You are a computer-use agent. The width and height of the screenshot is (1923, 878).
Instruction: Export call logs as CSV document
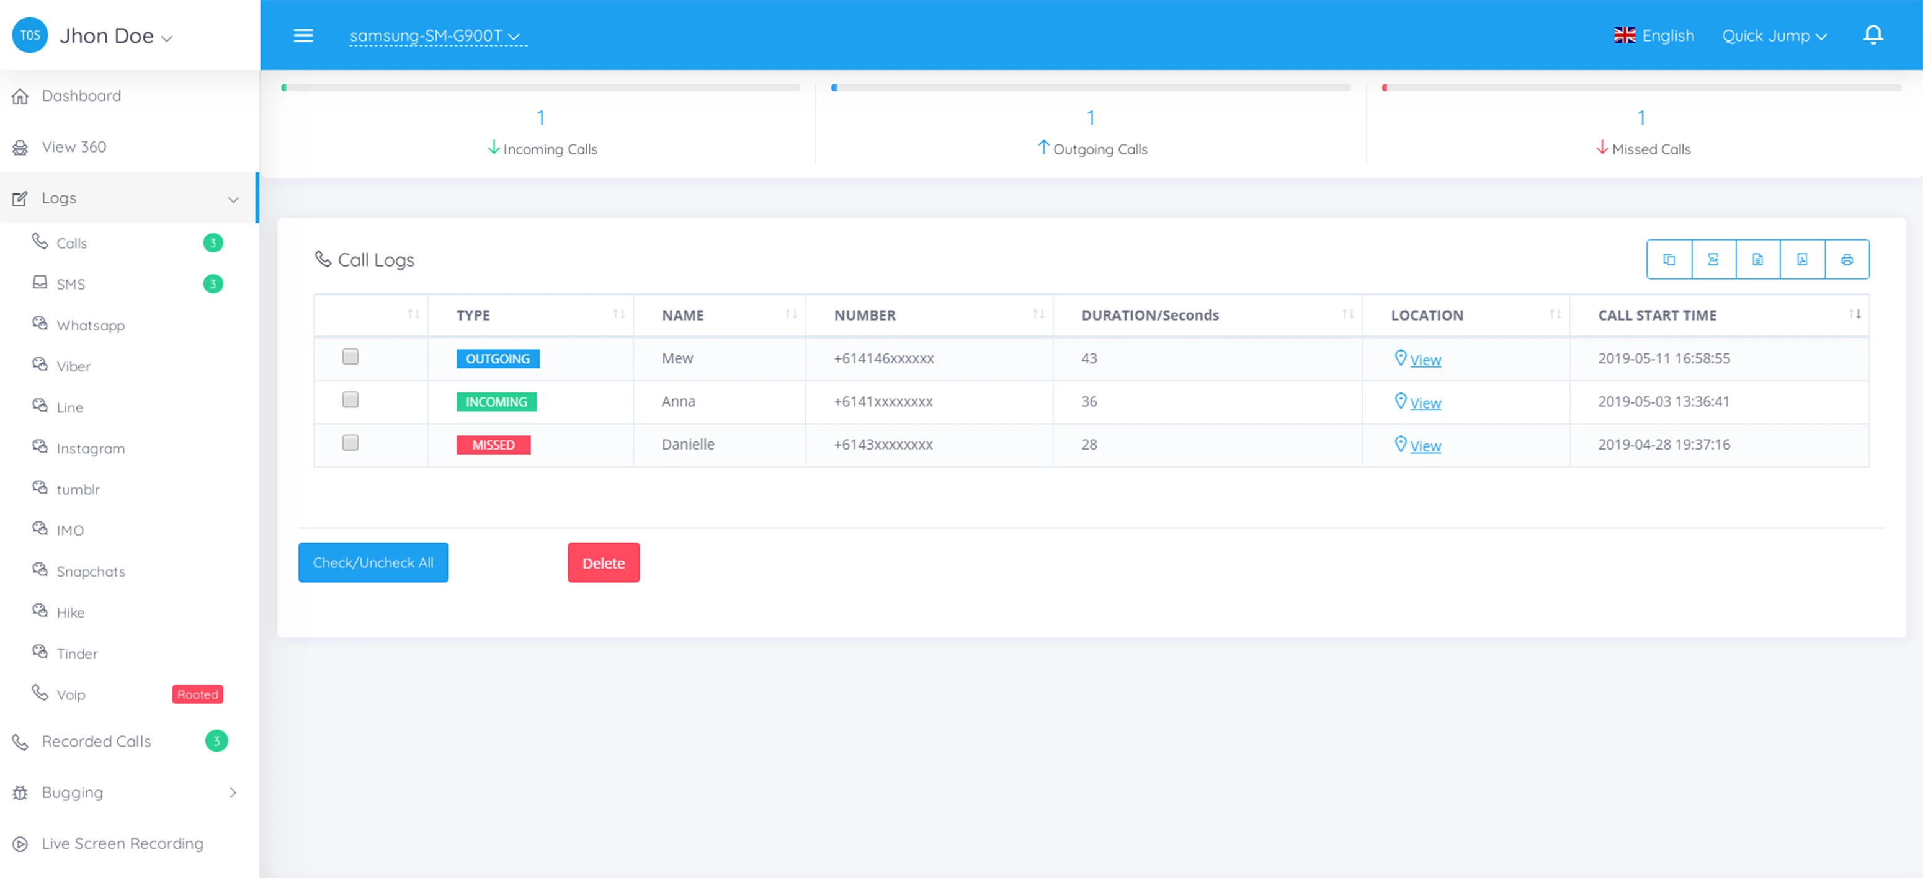tap(1757, 260)
